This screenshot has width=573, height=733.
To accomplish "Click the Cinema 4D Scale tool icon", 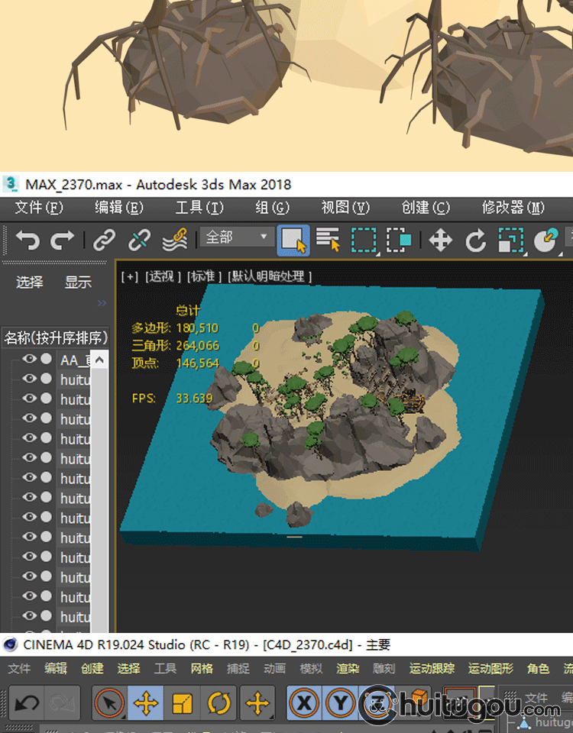I will [182, 702].
